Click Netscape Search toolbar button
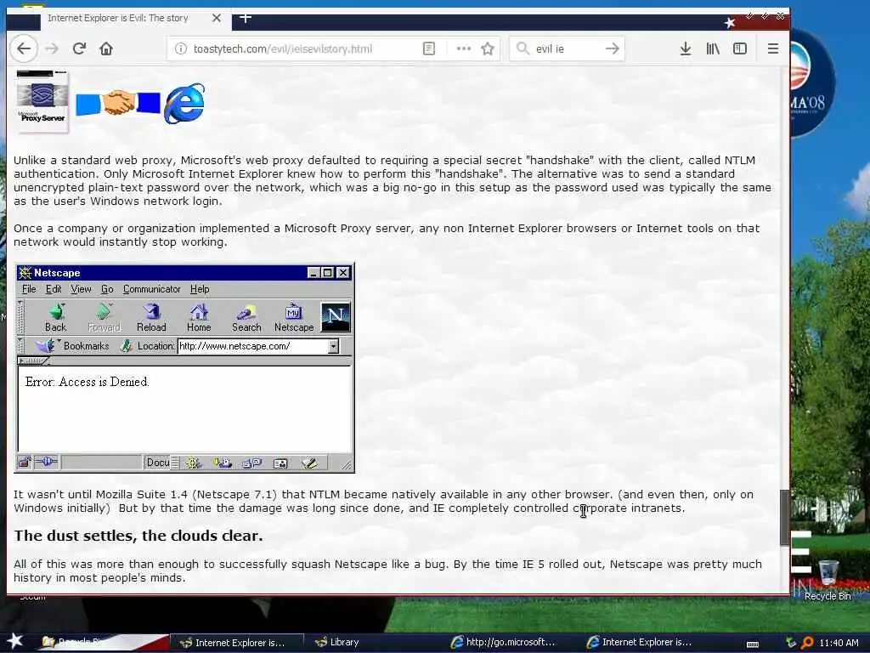The width and height of the screenshot is (870, 653). click(x=246, y=318)
